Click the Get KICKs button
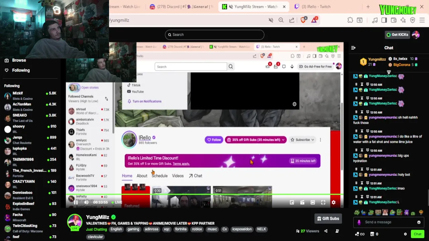Image resolution: width=429 pixels, height=241 pixels. tap(397, 34)
